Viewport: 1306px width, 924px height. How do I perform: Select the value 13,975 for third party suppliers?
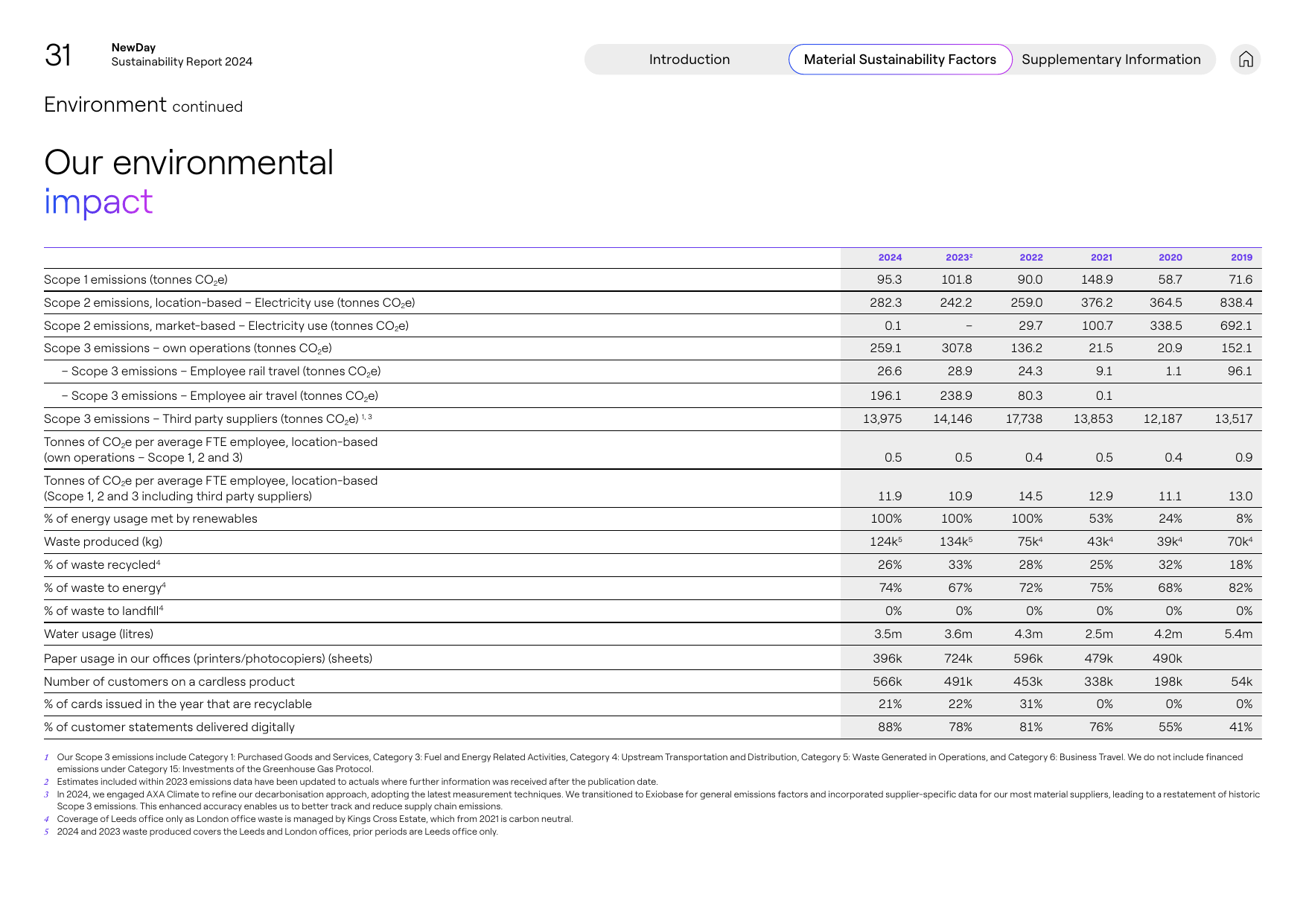point(882,418)
